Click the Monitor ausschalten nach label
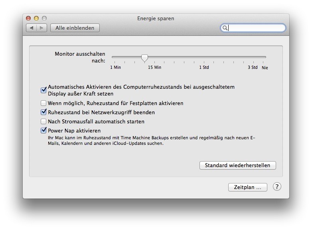This screenshot has height=230, width=312. (80, 57)
